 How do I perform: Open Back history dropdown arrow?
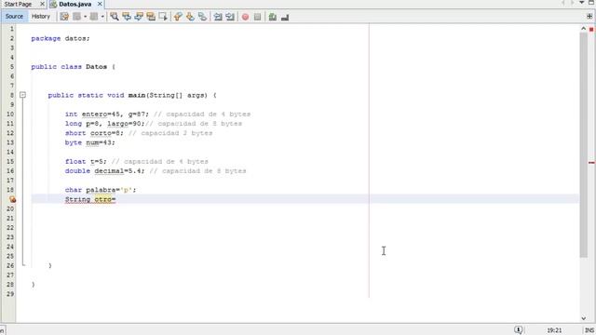tap(85, 17)
